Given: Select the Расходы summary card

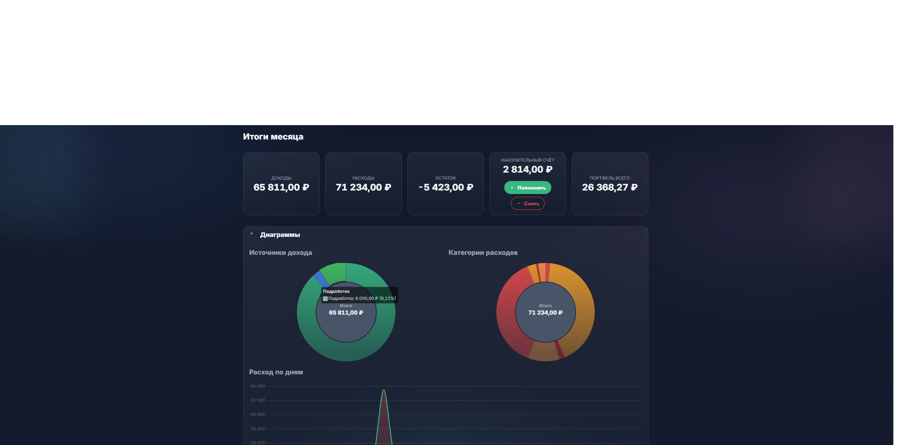Looking at the screenshot, I should 363,183.
